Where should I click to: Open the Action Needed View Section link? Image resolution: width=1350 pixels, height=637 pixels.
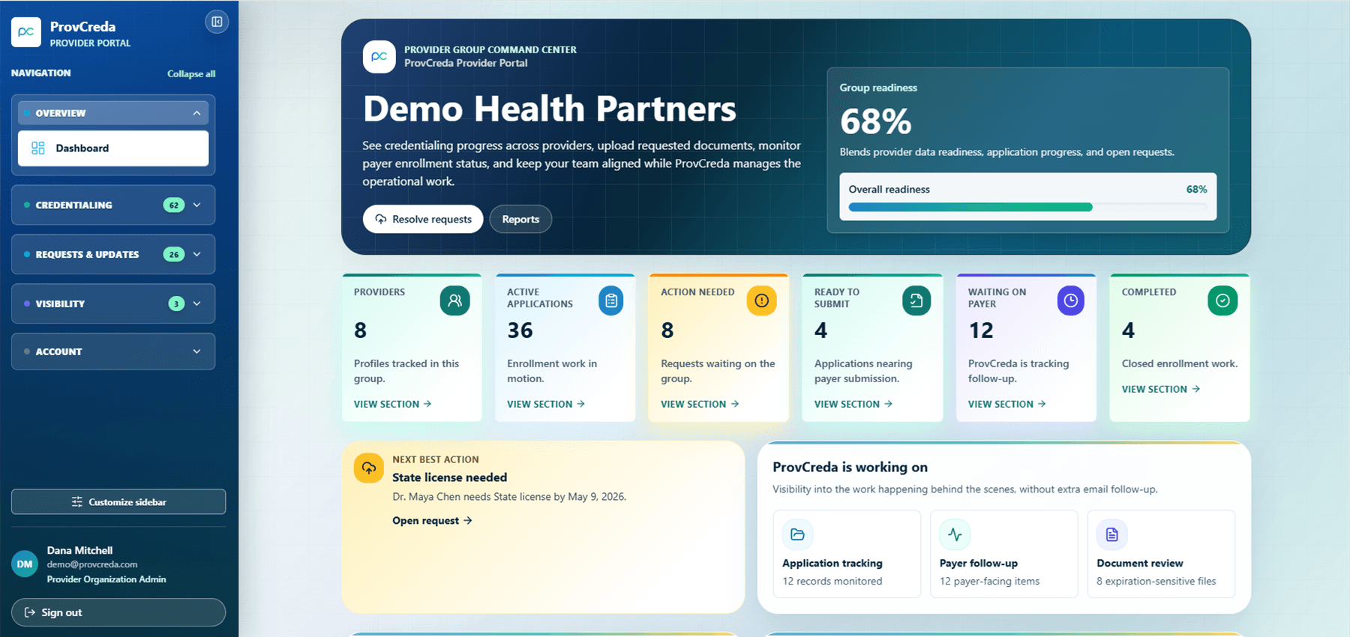pos(700,404)
